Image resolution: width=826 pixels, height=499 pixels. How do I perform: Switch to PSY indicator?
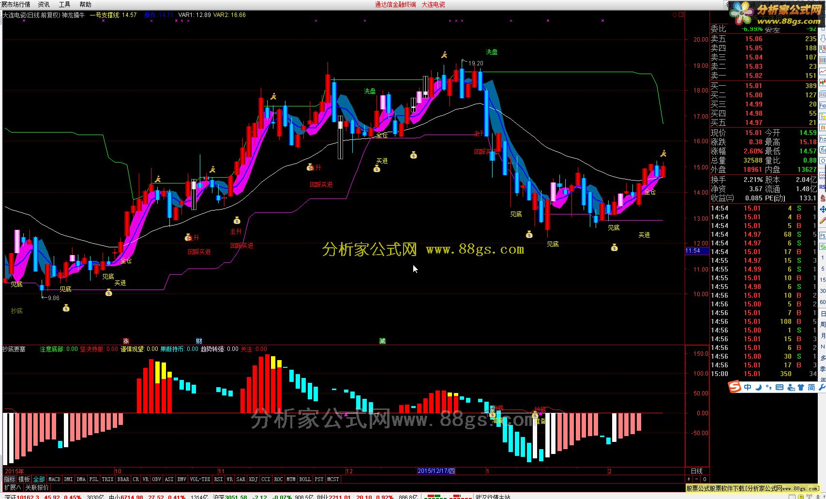[x=319, y=479]
